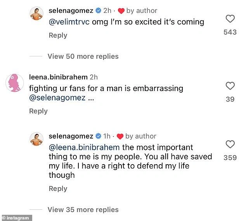
Task: View the 543 likes count
Action: pyautogui.click(x=230, y=32)
